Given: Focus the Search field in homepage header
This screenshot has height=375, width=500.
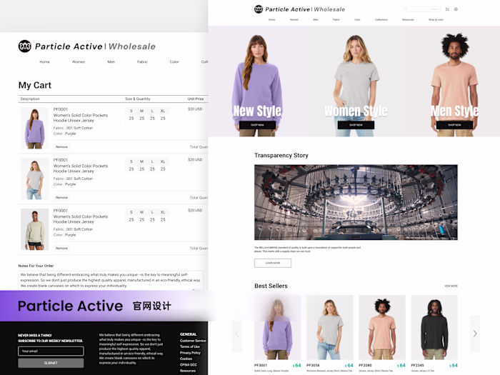Looking at the screenshot, I should tap(422, 9).
